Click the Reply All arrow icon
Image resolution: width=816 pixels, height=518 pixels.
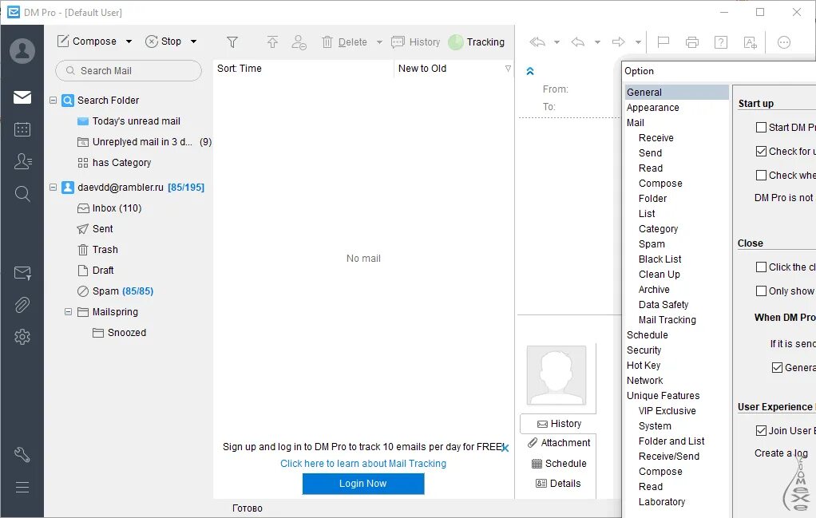coord(537,42)
